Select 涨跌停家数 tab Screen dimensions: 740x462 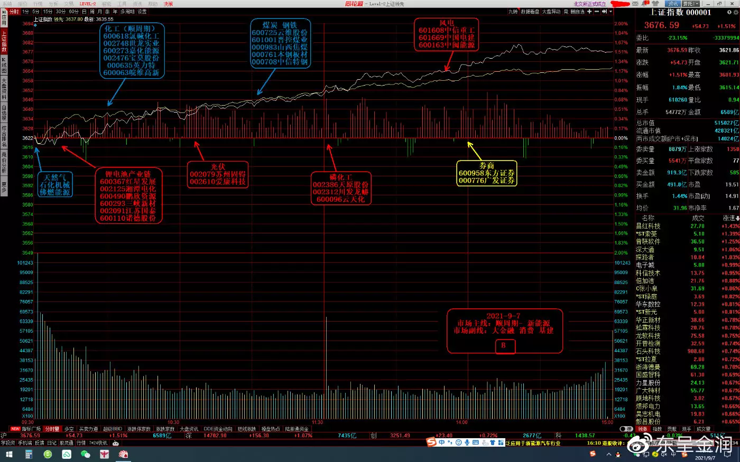(x=139, y=429)
